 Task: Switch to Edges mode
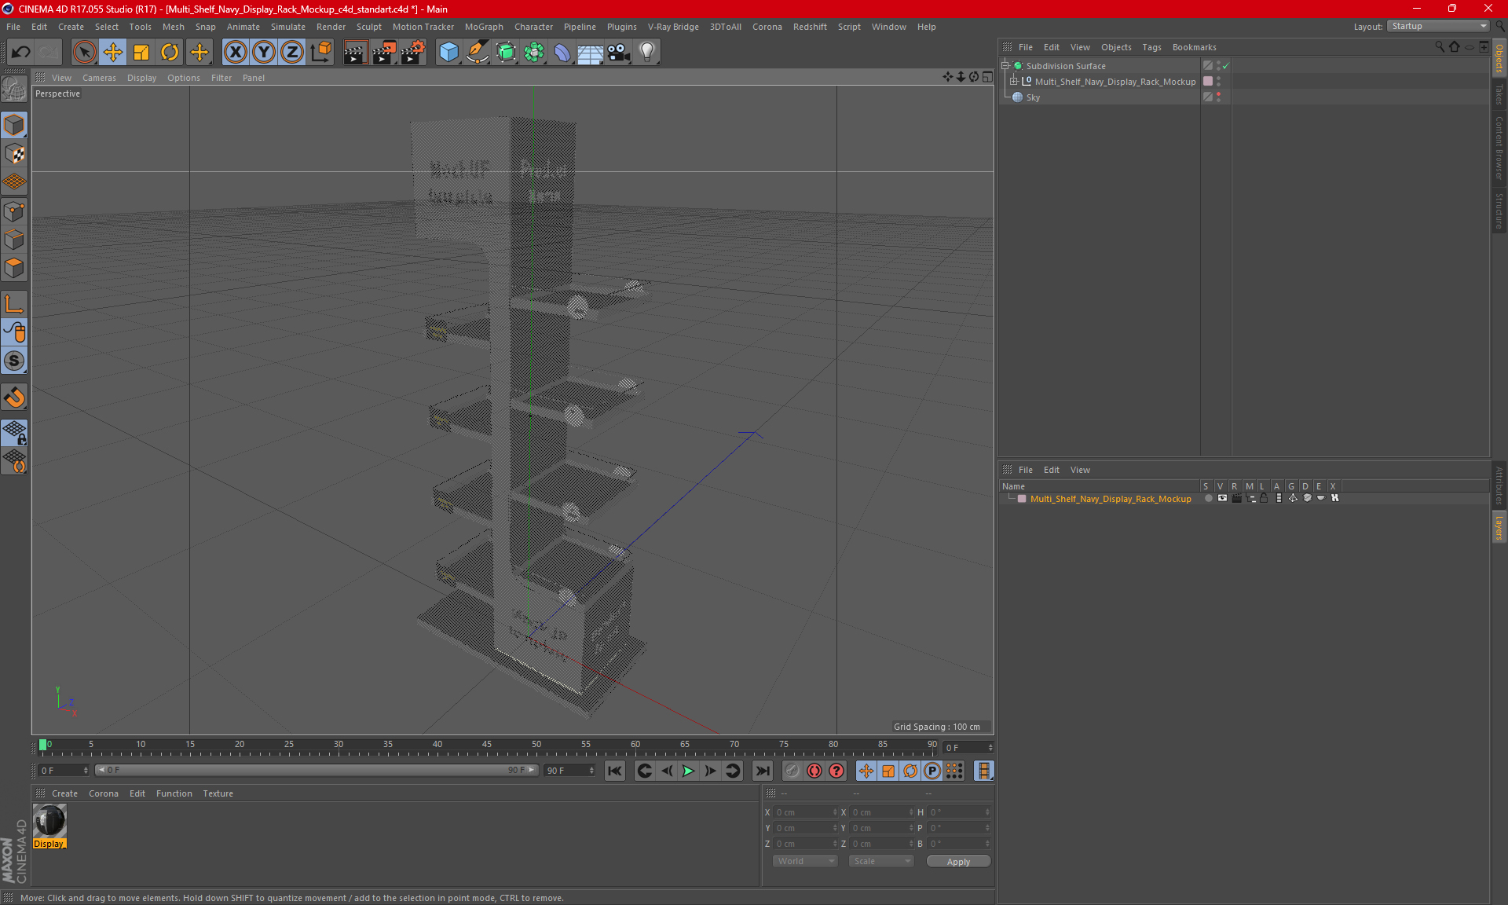pos(14,240)
